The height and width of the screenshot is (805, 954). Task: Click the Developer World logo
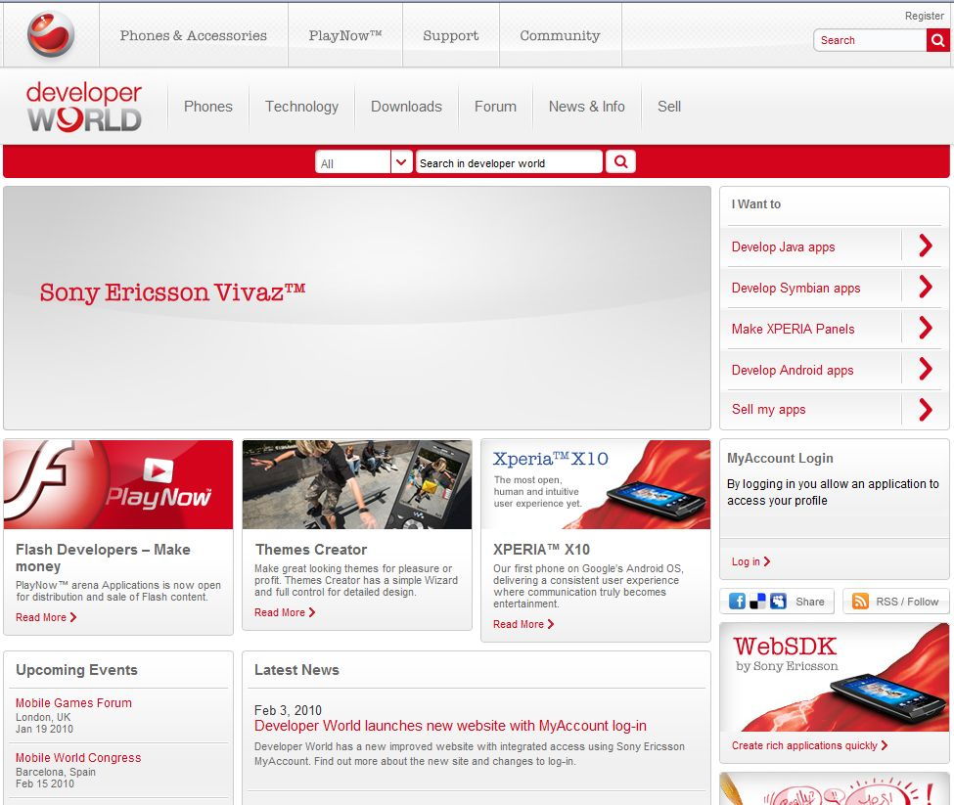point(84,107)
